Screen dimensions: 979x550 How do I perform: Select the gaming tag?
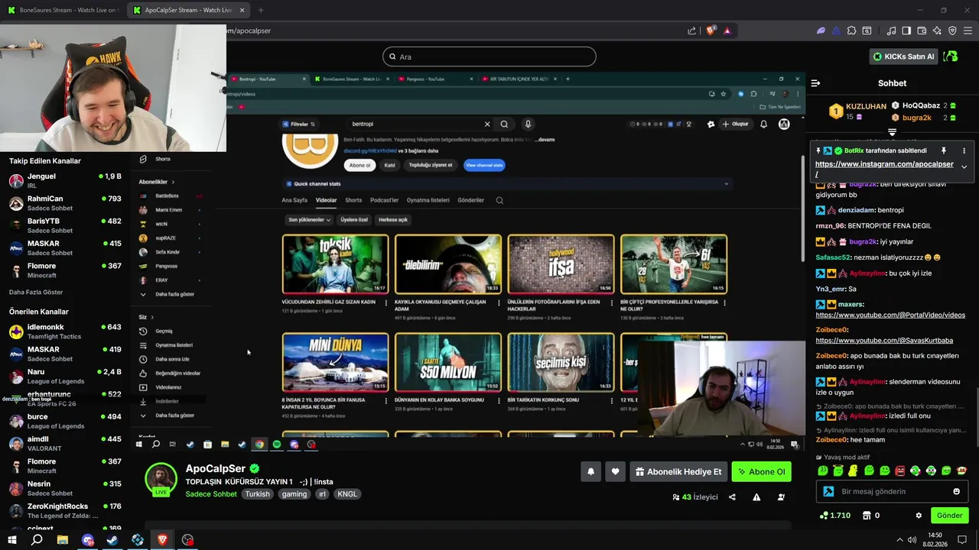[x=294, y=494]
